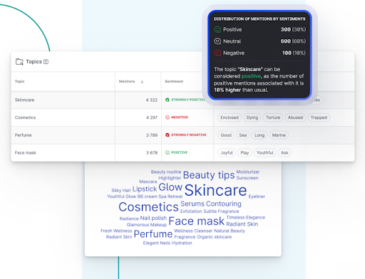Click Beauty tips in the word cloud
Viewport: 365px width, 279px height.
(x=209, y=175)
